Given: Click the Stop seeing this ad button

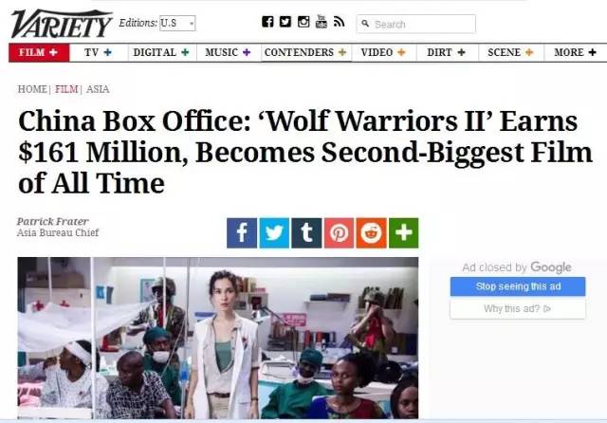Looking at the screenshot, I should coord(518,286).
